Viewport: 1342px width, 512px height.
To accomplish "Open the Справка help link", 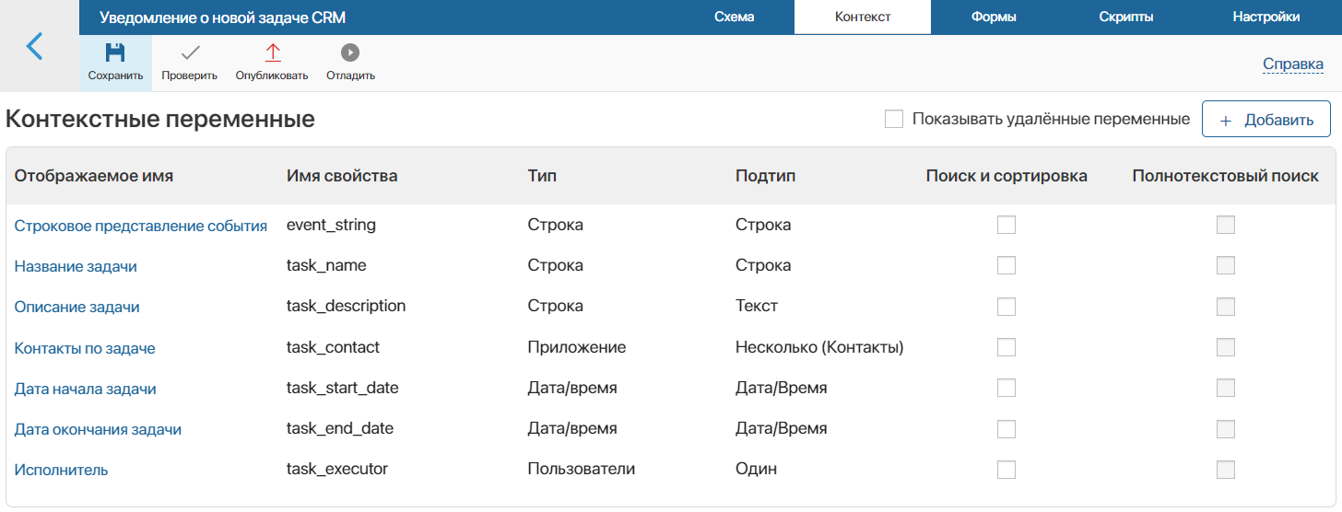I will coord(1293,64).
